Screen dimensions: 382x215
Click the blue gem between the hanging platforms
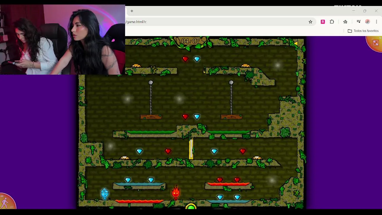[x=197, y=117]
